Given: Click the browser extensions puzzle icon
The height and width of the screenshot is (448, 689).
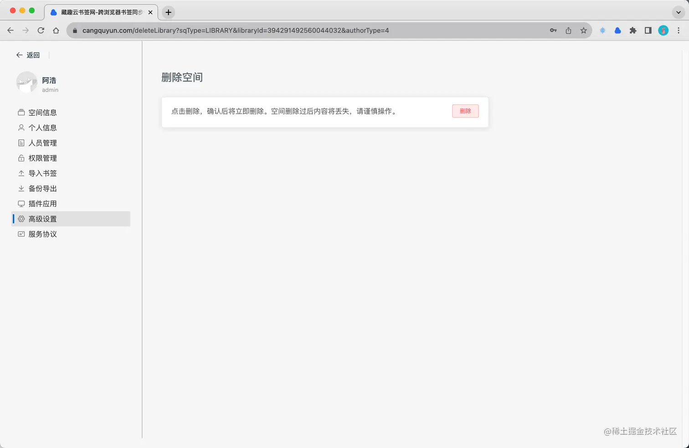Looking at the screenshot, I should [x=633, y=31].
